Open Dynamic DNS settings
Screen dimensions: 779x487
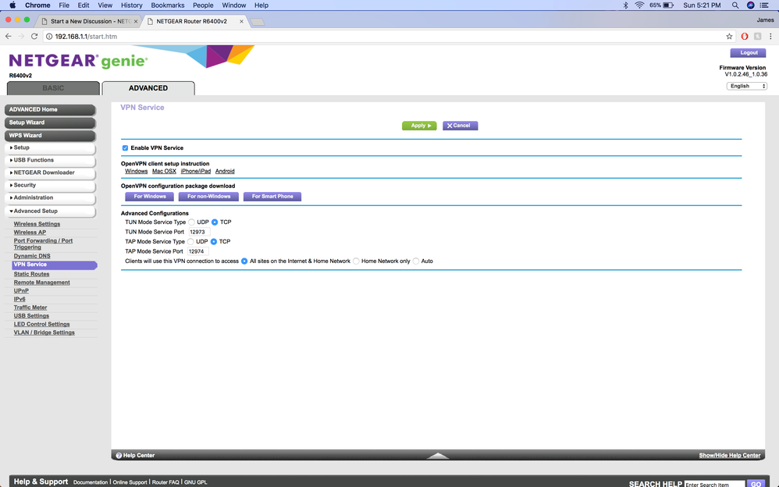pyautogui.click(x=32, y=256)
